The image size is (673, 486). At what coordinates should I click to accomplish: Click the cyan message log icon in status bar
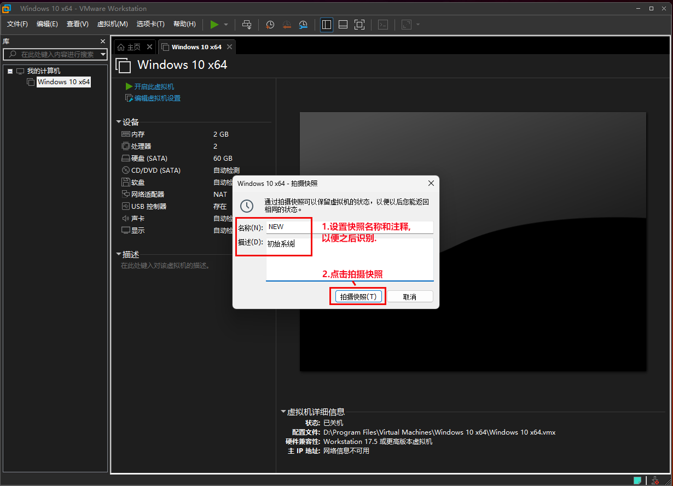click(637, 481)
